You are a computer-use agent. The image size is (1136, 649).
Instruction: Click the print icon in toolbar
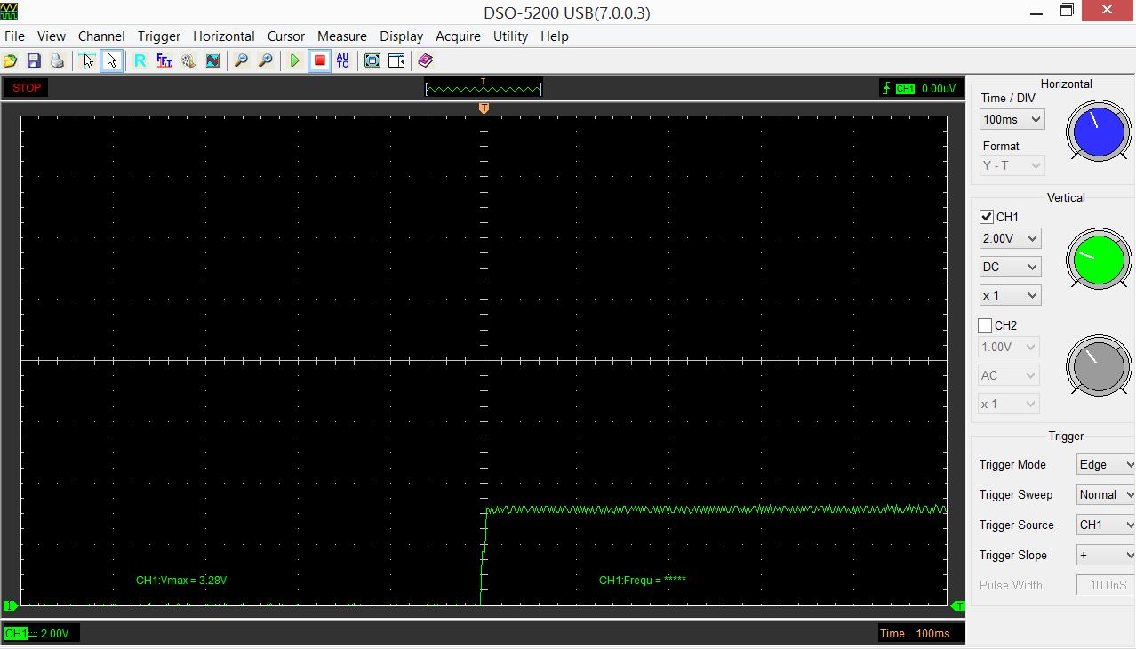[x=58, y=60]
